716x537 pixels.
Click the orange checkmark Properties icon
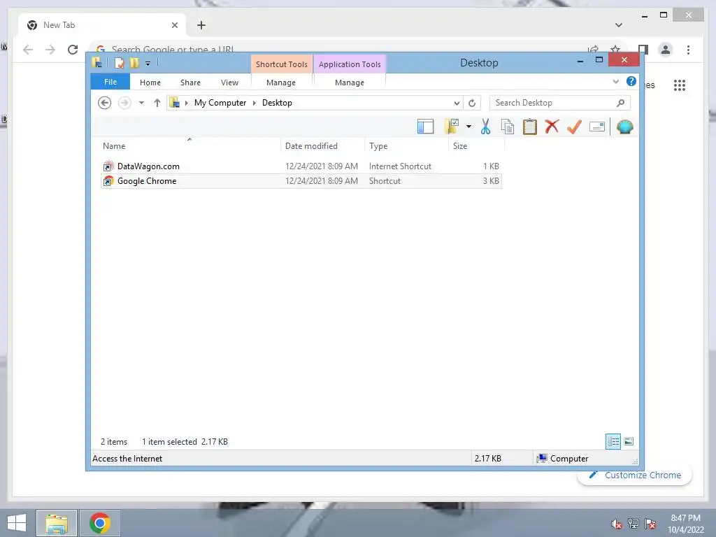pyautogui.click(x=575, y=127)
